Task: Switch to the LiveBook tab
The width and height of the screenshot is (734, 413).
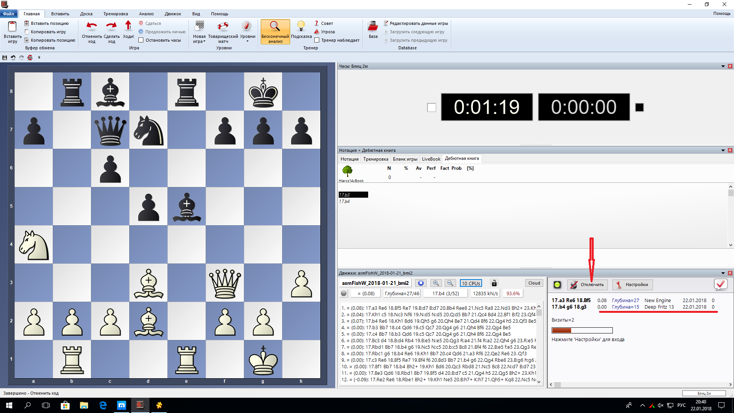Action: (431, 159)
